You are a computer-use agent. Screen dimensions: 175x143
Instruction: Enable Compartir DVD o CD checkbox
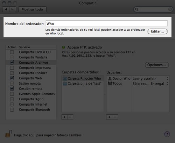click(x=12, y=52)
